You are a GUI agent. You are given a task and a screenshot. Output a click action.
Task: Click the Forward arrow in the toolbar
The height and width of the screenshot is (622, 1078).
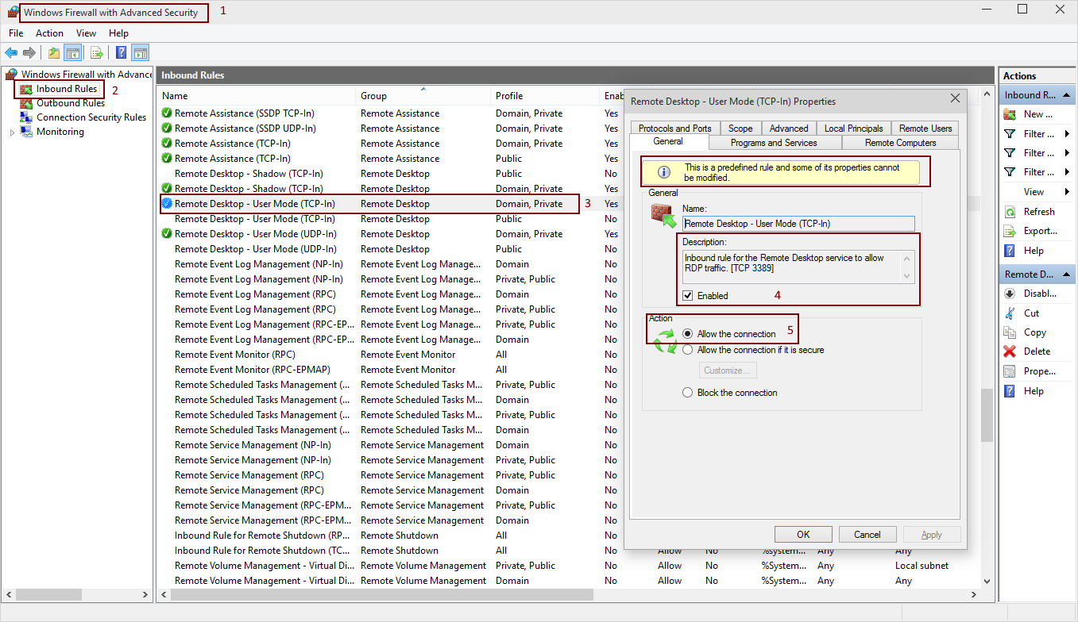(29, 53)
